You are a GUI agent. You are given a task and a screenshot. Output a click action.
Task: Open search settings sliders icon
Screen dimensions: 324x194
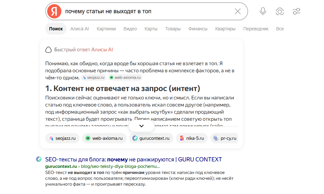(296, 11)
